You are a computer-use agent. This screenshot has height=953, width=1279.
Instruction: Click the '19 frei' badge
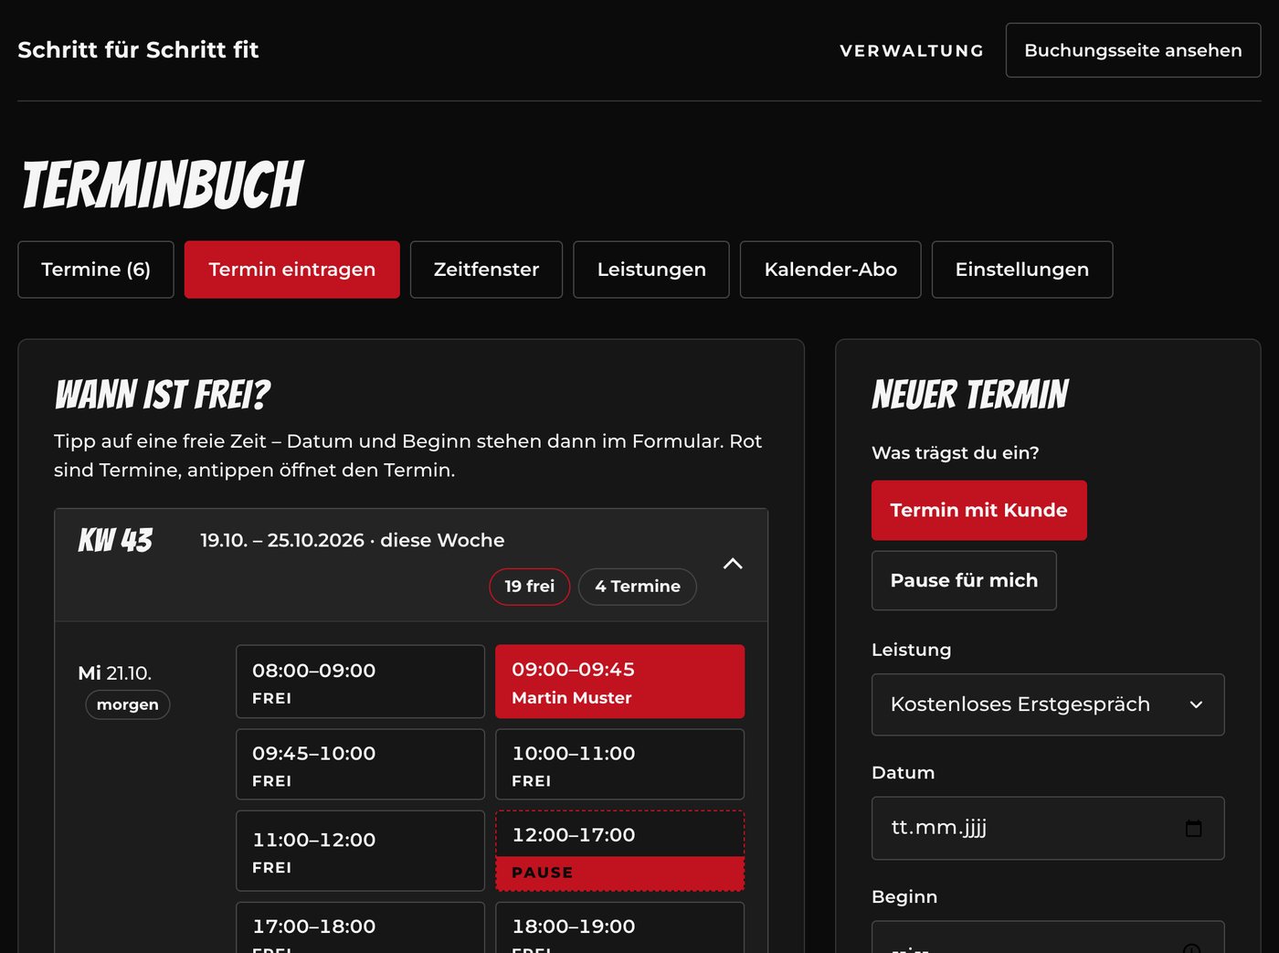530,587
